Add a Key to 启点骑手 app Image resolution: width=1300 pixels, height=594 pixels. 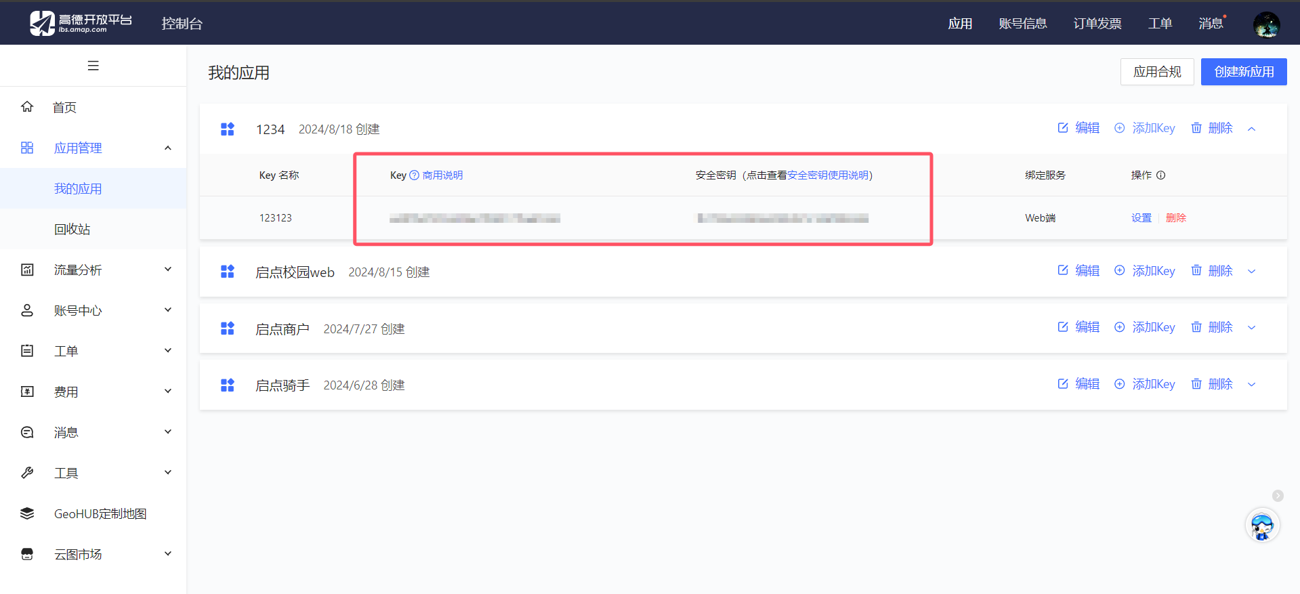click(x=1145, y=384)
